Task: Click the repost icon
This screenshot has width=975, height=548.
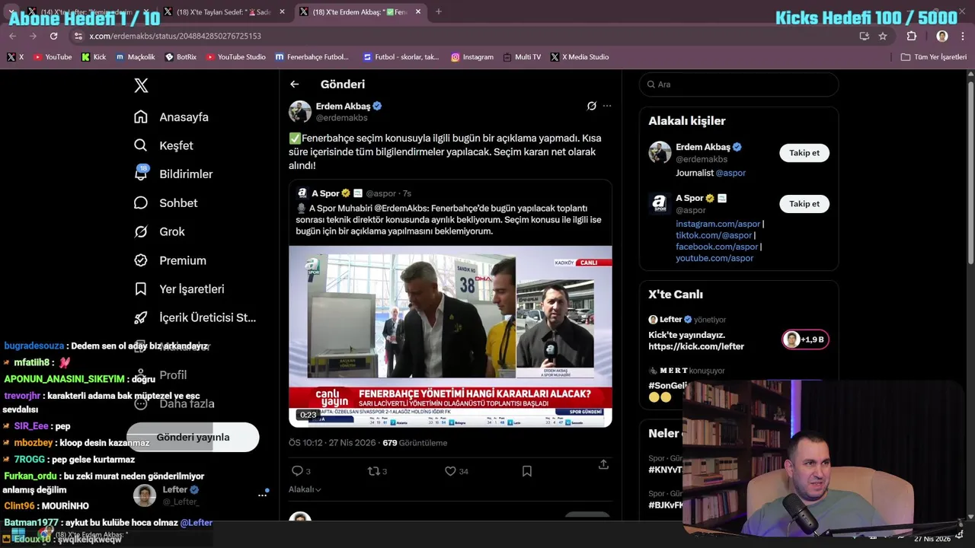Action: pyautogui.click(x=373, y=471)
